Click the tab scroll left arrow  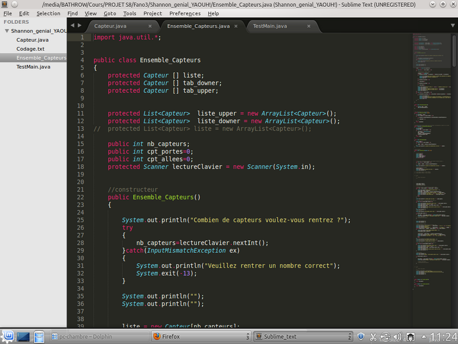(x=72, y=26)
